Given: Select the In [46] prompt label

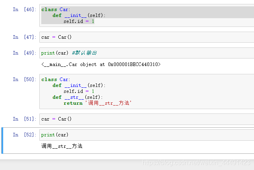Looking at the screenshot, I should pyautogui.click(x=25, y=9).
